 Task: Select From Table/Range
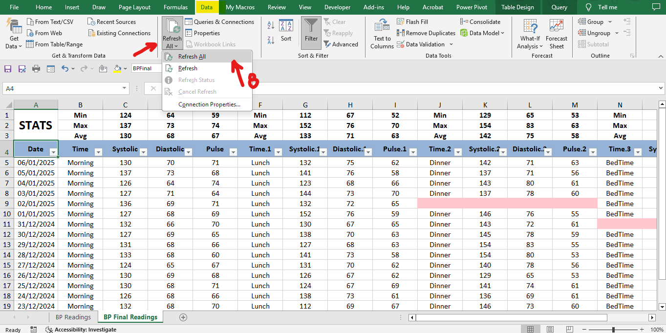pos(54,44)
